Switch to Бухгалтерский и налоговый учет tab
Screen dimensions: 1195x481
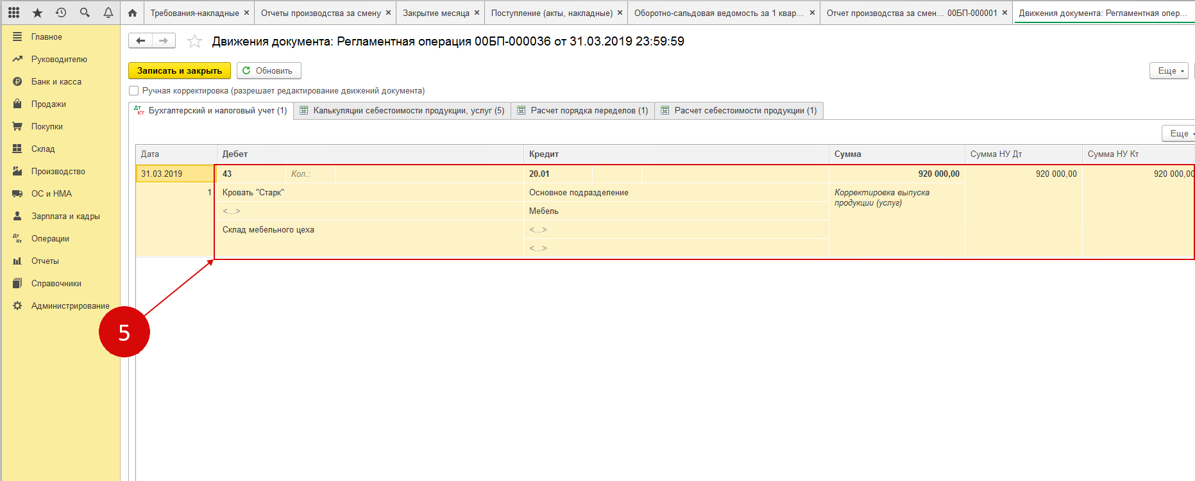(x=211, y=111)
